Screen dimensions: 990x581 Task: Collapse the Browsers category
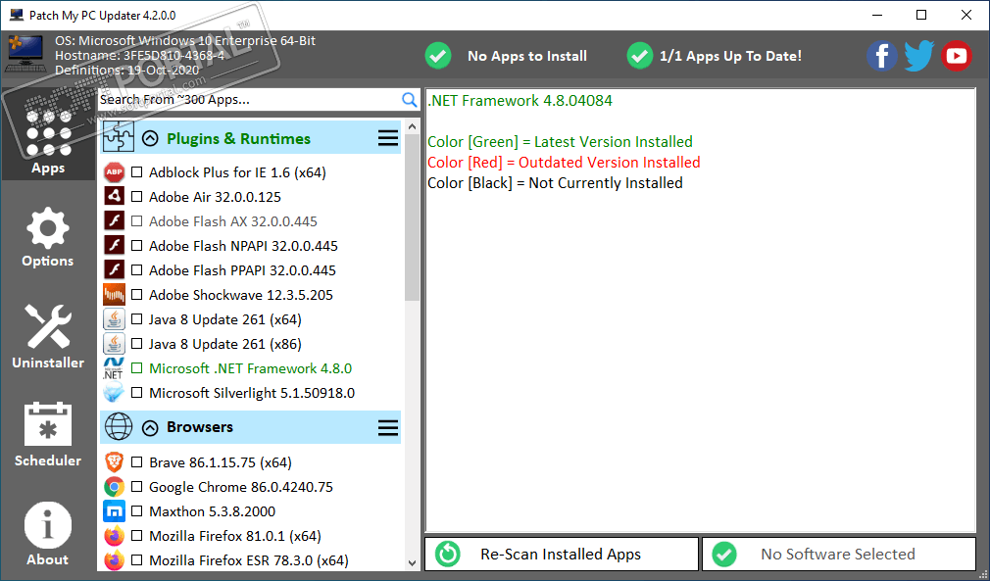150,428
